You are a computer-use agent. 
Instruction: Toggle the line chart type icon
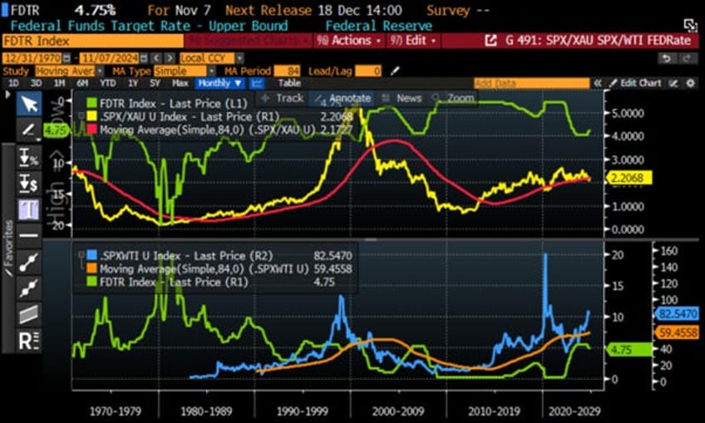coord(257,83)
